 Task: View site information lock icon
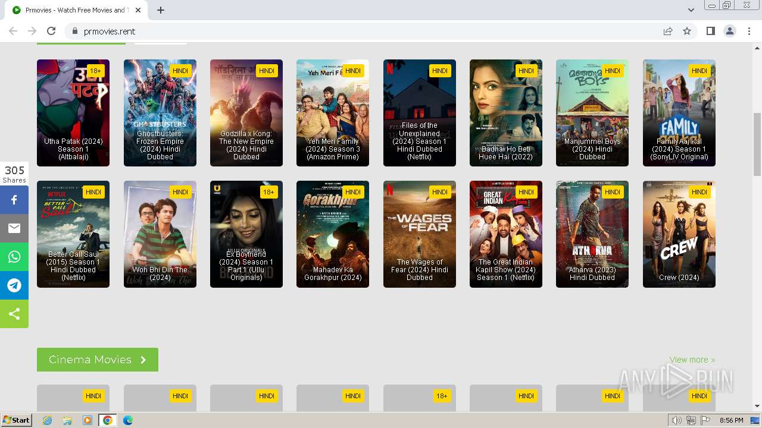(74, 31)
